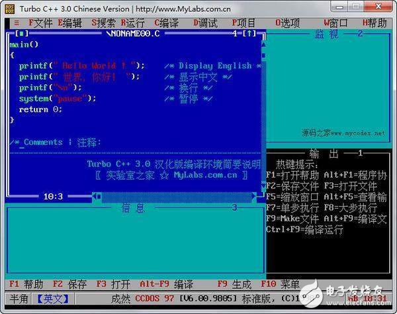The image size is (397, 314).
Task: Click the F8=大步执行 hint in output
Action: [x=351, y=208]
